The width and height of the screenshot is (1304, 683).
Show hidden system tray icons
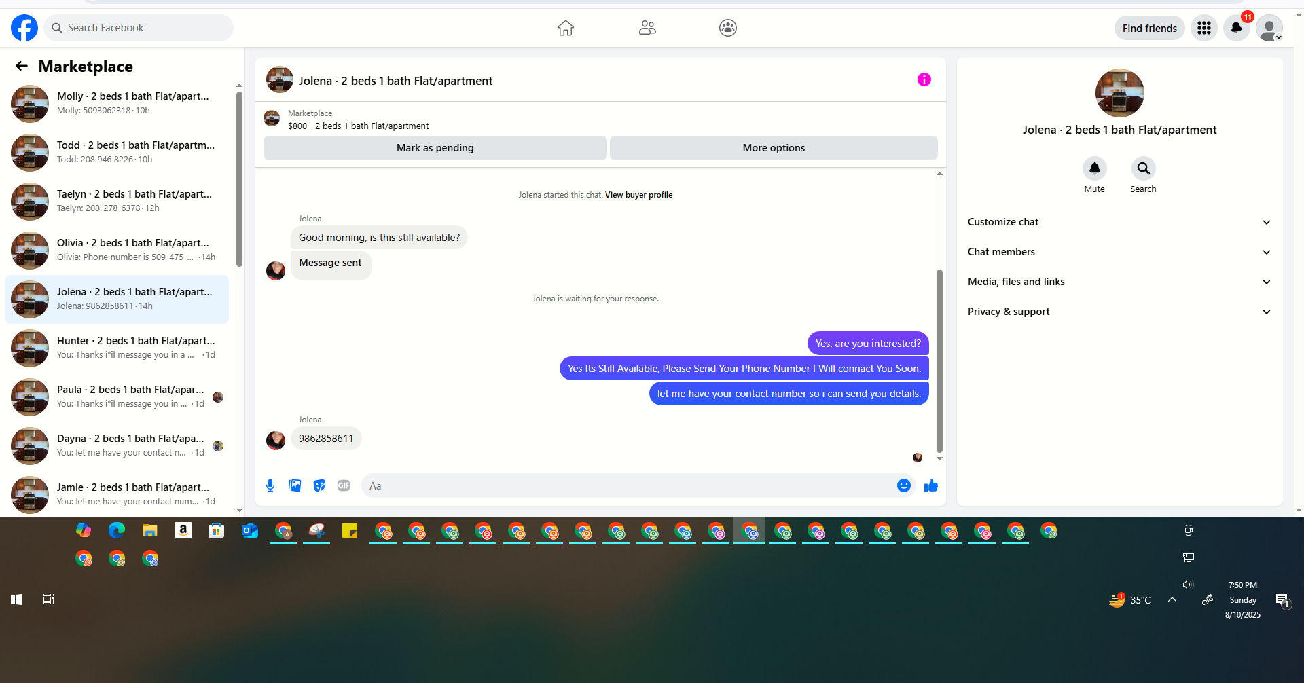(1172, 599)
